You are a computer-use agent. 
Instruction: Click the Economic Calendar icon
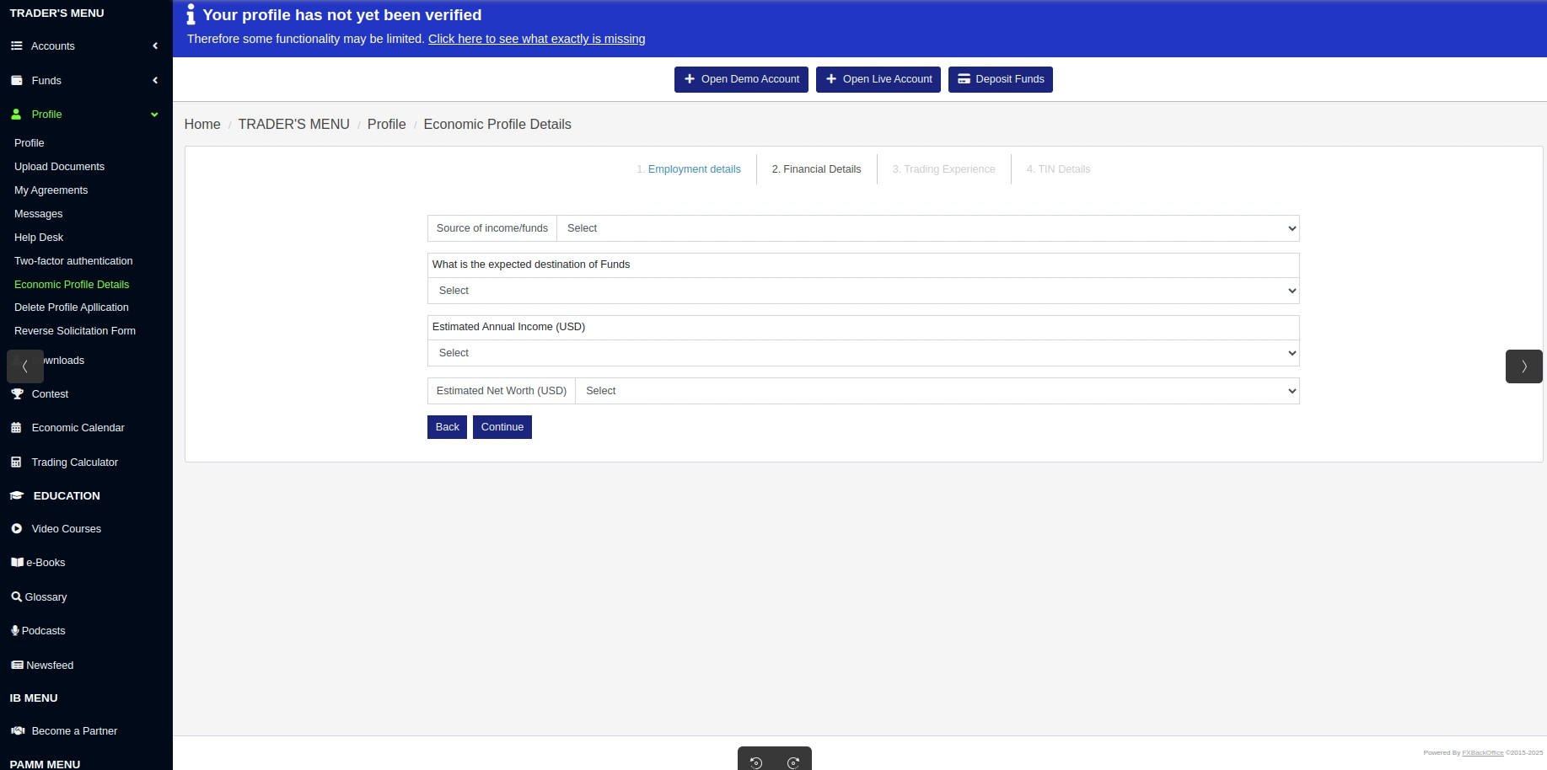click(17, 428)
